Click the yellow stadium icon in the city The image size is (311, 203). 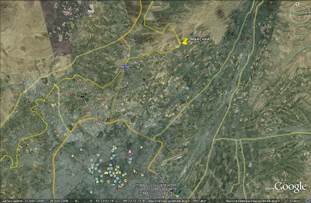(106, 173)
